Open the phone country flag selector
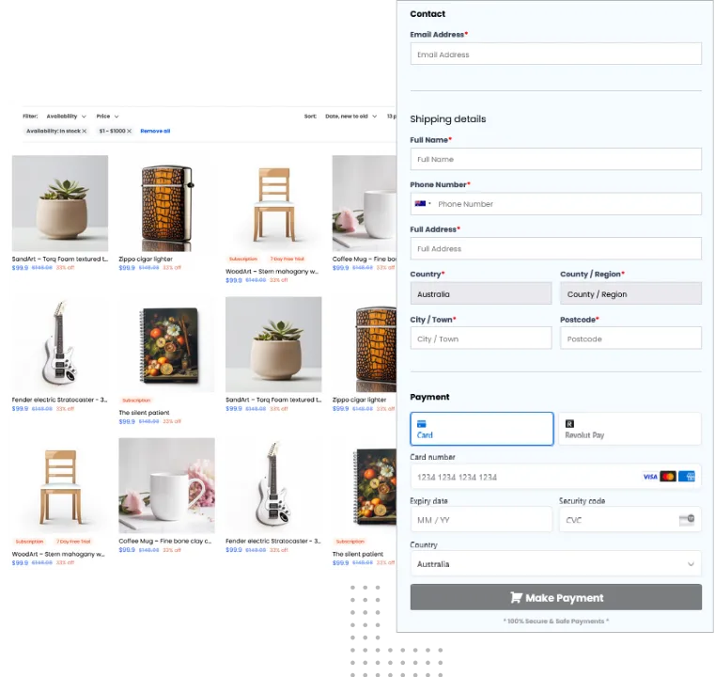This screenshot has height=677, width=715. (x=423, y=203)
